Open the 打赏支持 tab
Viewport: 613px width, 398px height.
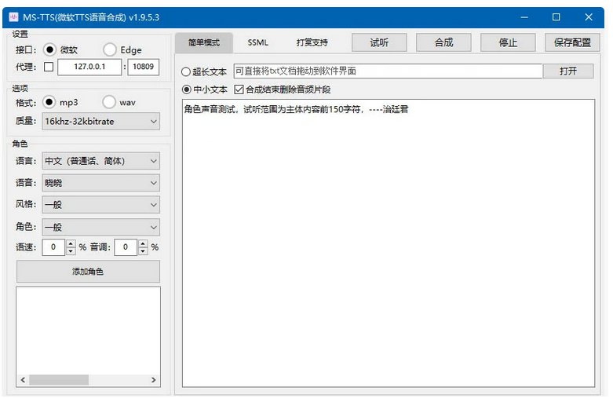(312, 42)
